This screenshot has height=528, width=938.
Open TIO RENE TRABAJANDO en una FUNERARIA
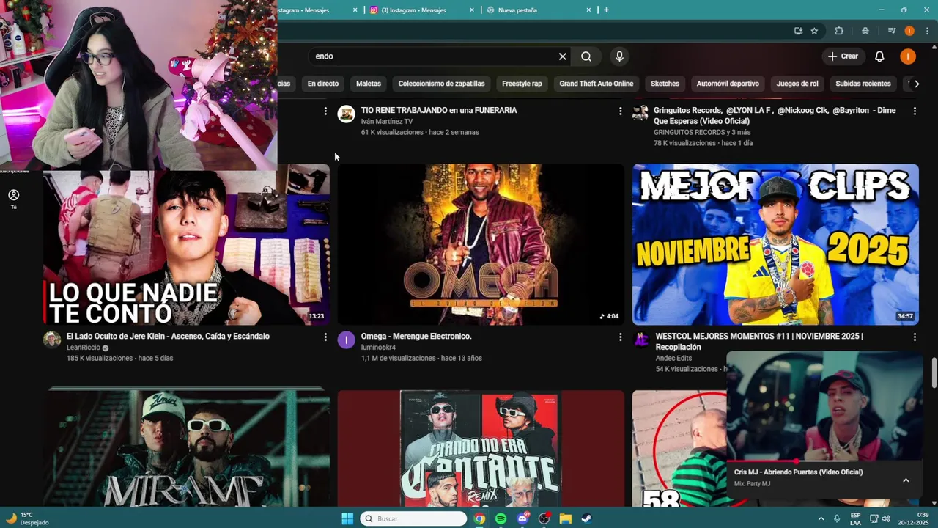point(439,111)
